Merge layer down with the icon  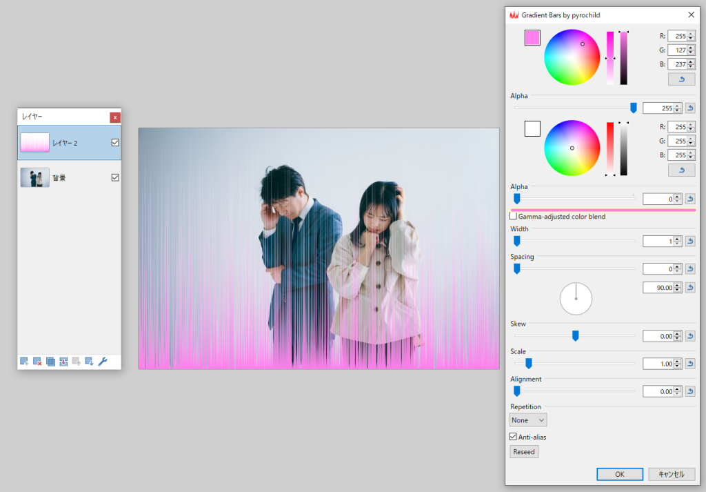(63, 361)
